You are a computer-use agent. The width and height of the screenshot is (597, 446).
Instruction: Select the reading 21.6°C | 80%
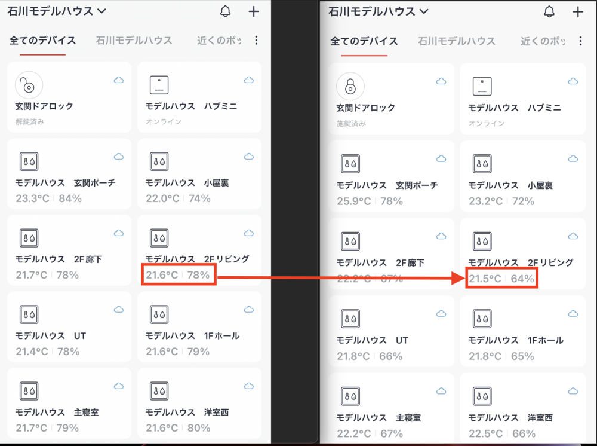(178, 428)
